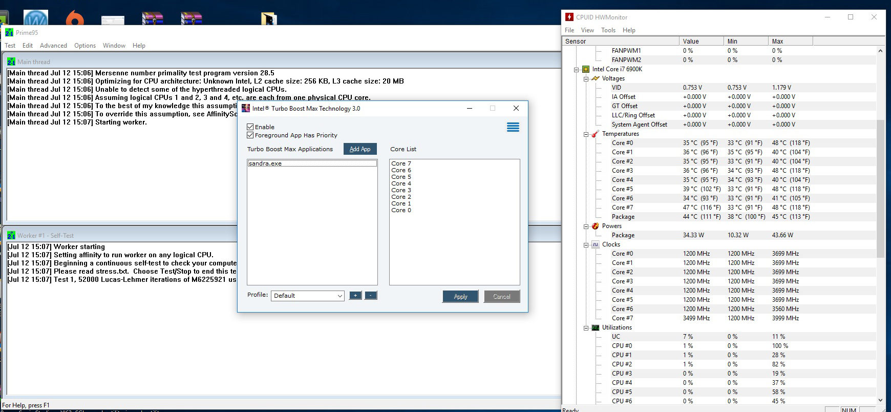
Task: Open Prime95 Help menu
Action: 139,46
